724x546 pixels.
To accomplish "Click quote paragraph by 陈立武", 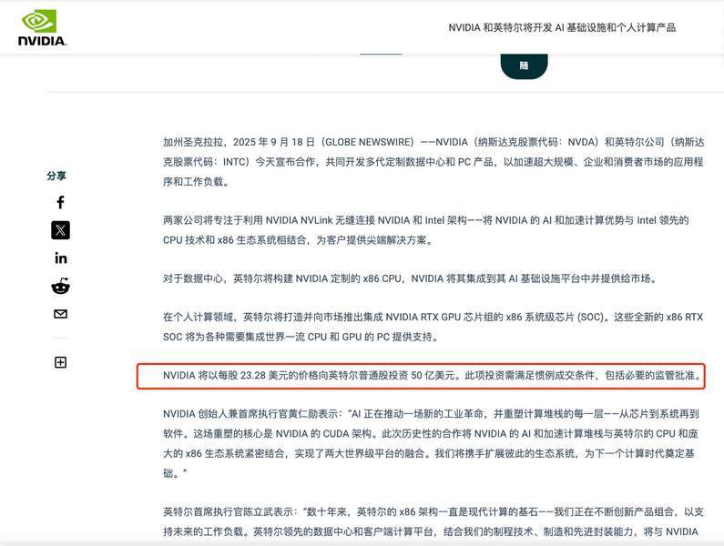I will [433, 521].
